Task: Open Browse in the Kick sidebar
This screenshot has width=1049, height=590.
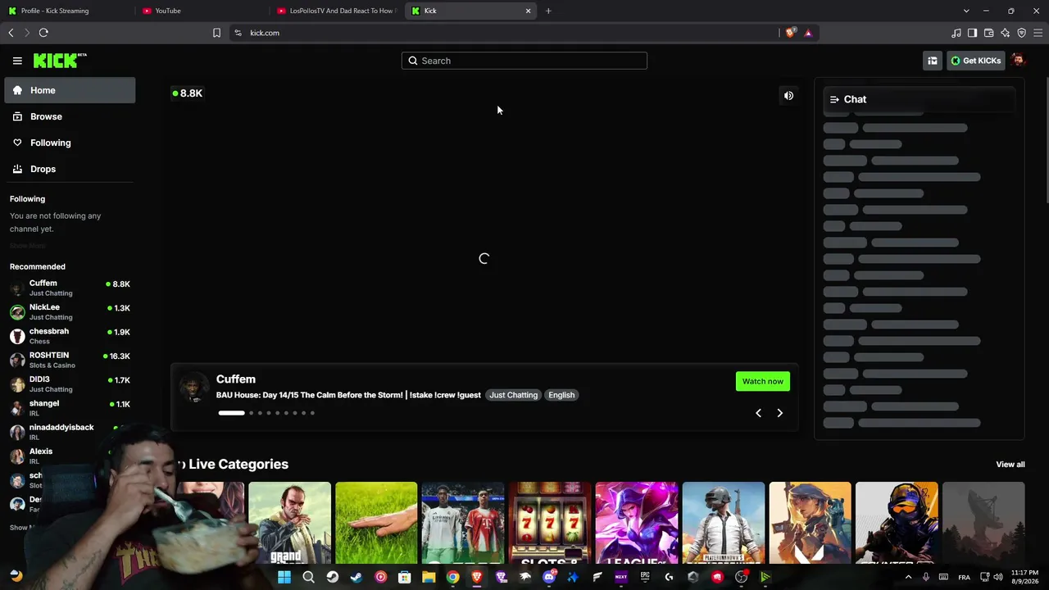Action: (x=70, y=116)
